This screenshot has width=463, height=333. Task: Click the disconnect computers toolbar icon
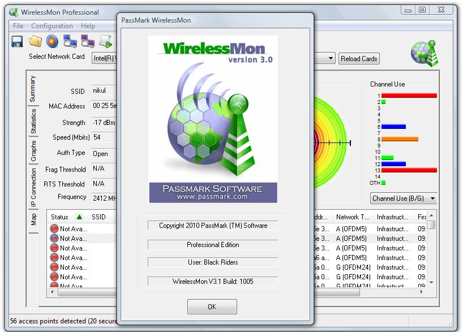[88, 41]
